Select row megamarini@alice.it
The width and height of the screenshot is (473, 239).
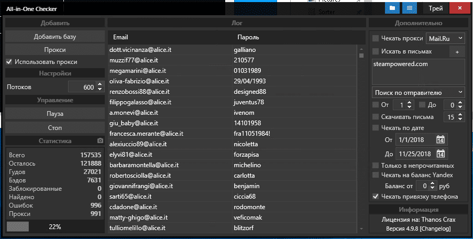(232, 71)
